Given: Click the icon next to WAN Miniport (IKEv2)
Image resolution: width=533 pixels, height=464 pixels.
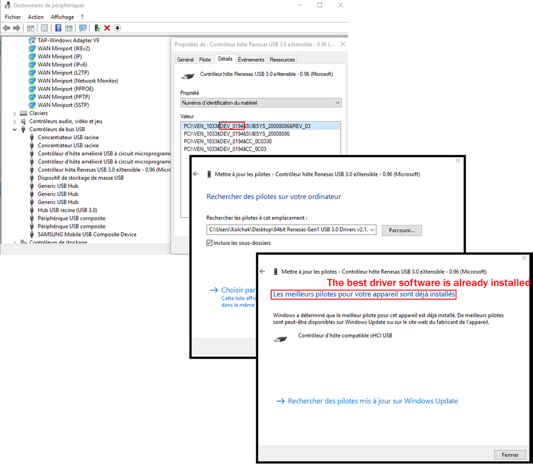Looking at the screenshot, I should pos(32,49).
